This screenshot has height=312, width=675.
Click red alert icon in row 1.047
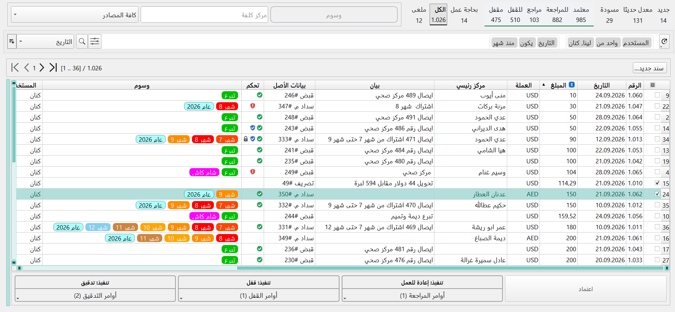point(253,106)
